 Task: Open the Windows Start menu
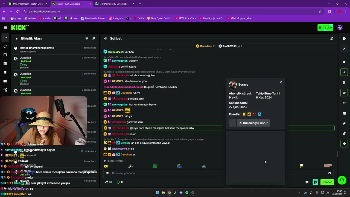coord(157,193)
